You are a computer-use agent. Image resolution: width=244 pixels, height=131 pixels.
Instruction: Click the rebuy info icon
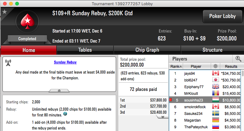point(65,114)
